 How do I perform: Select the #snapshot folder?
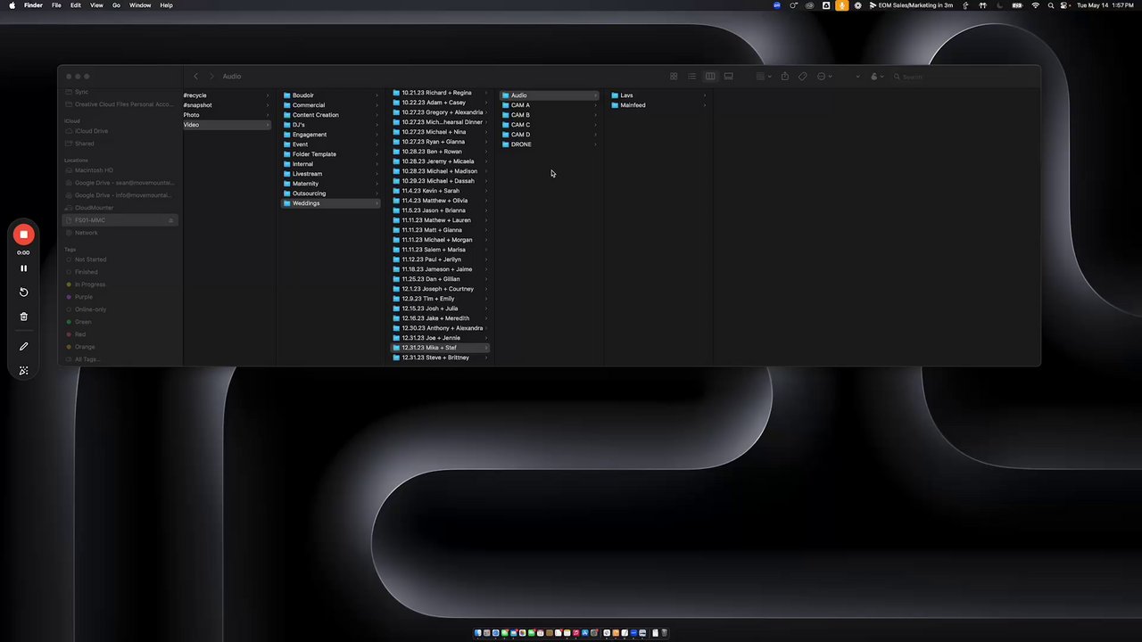pyautogui.click(x=226, y=105)
